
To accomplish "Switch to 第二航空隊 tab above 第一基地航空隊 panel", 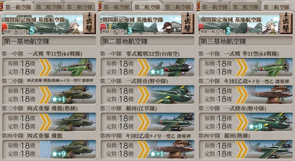I will click(x=49, y=7).
